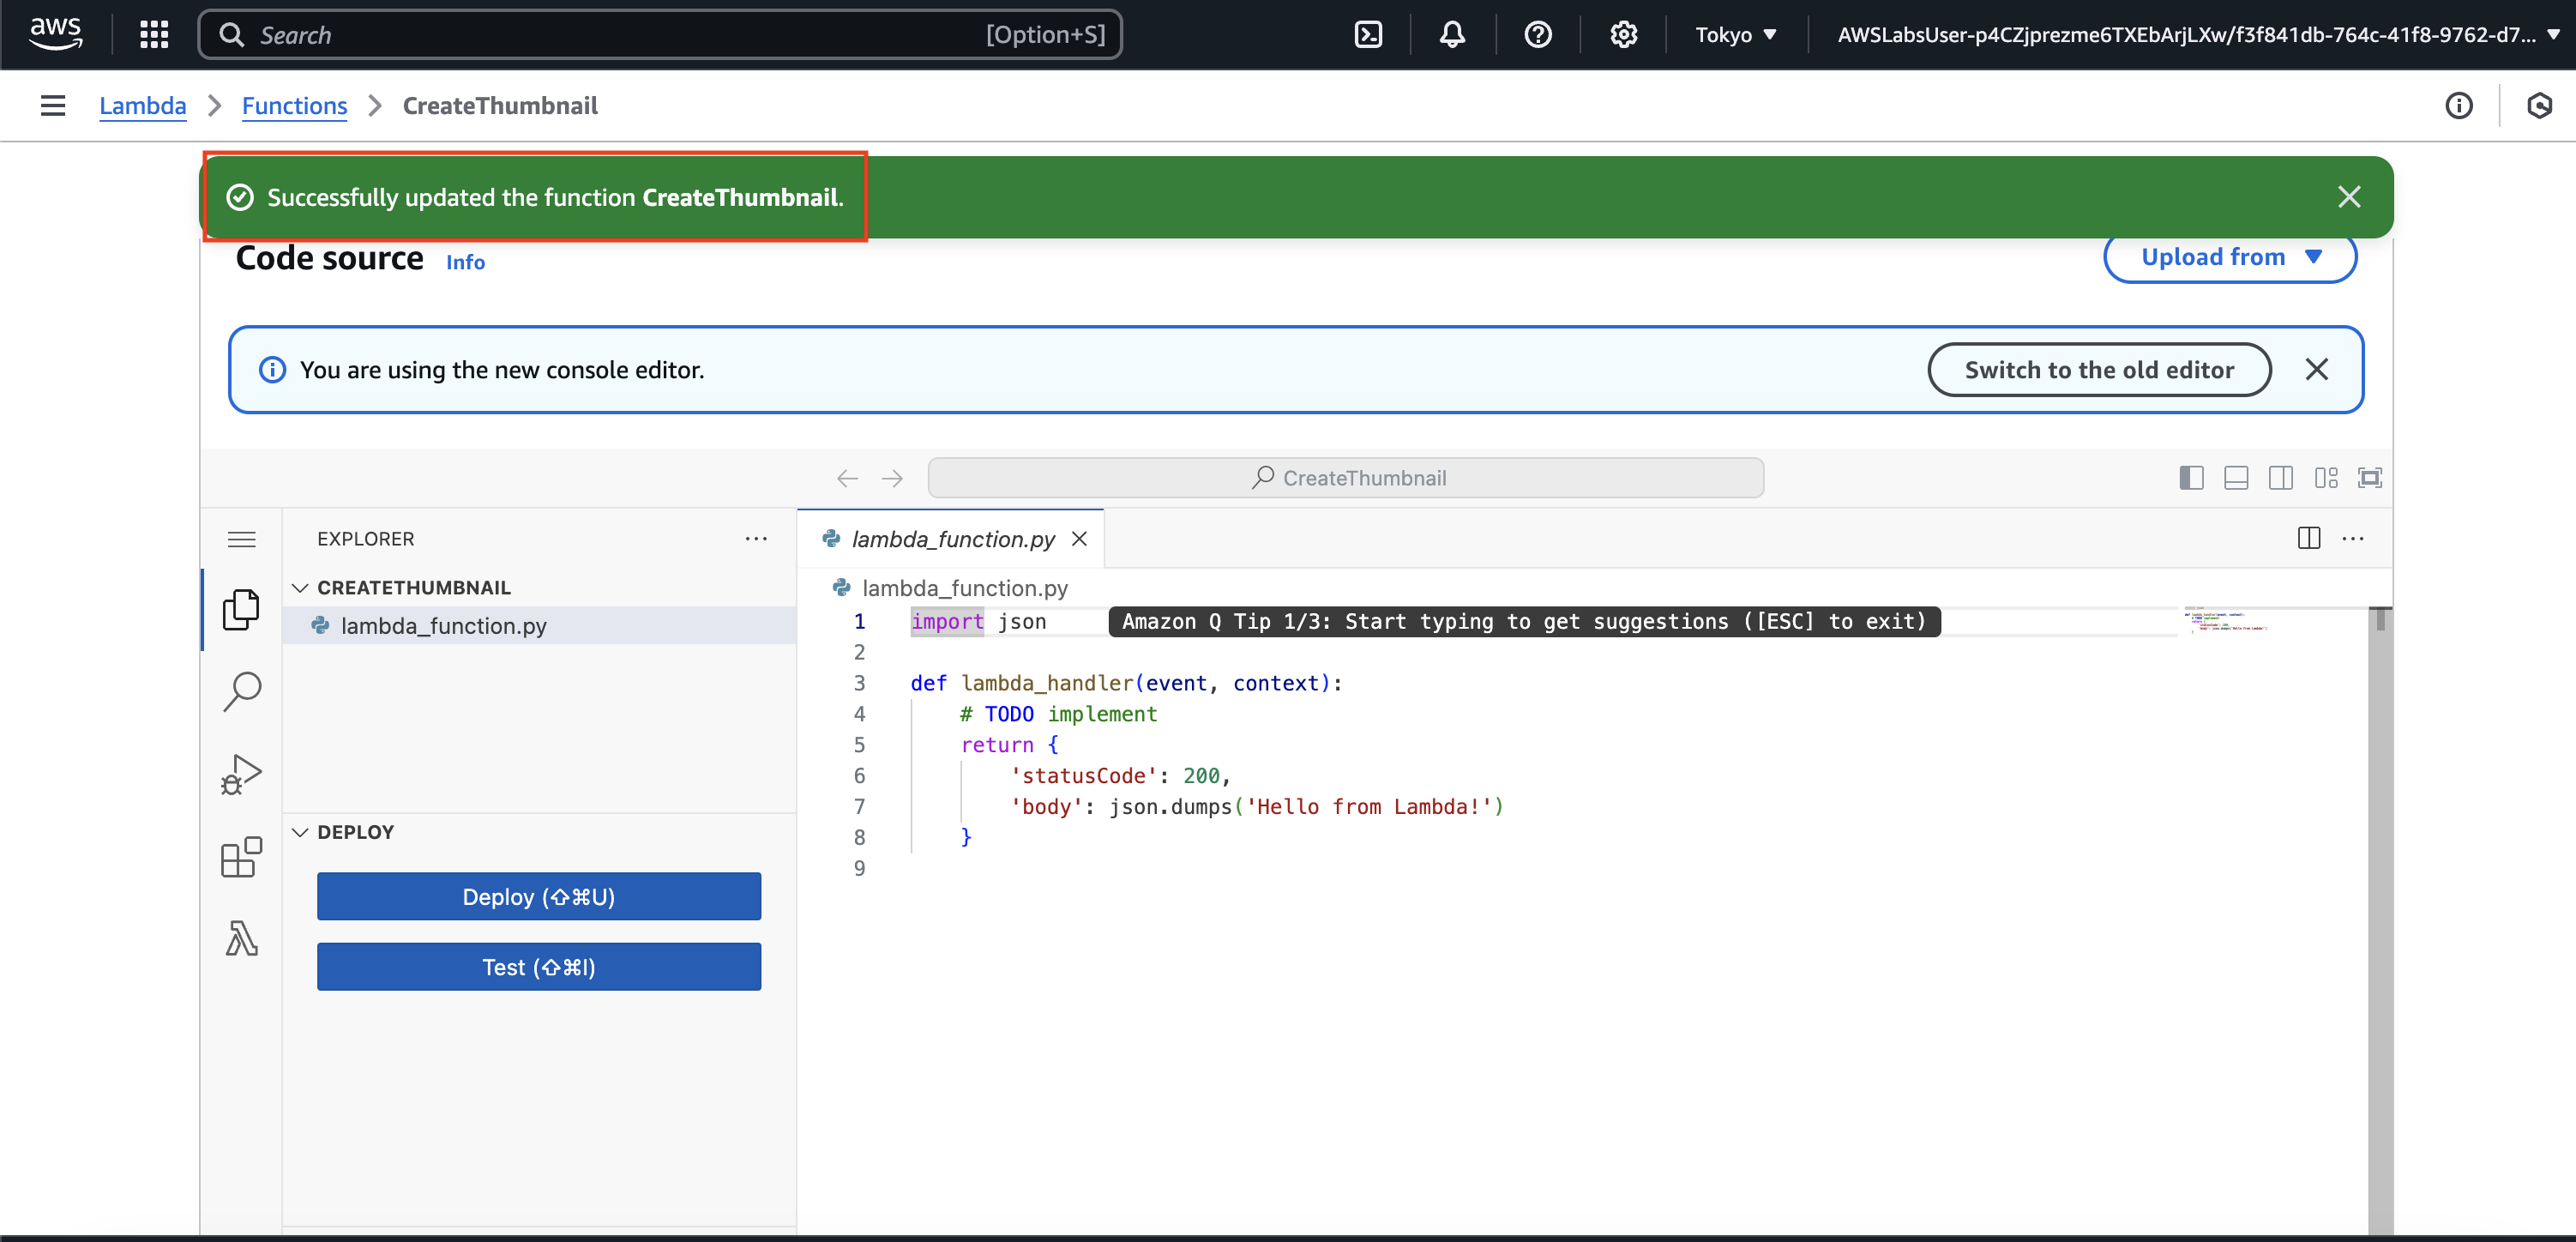
Task: Open the AWS services grid menu
Action: point(154,35)
